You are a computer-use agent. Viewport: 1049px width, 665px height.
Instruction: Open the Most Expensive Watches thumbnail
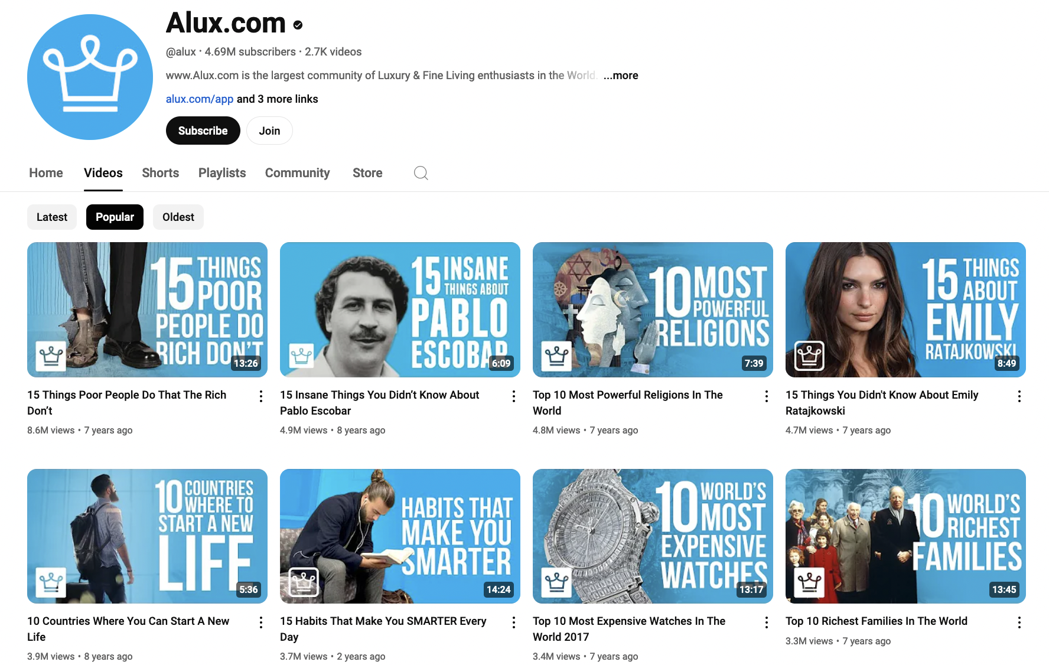click(x=653, y=536)
